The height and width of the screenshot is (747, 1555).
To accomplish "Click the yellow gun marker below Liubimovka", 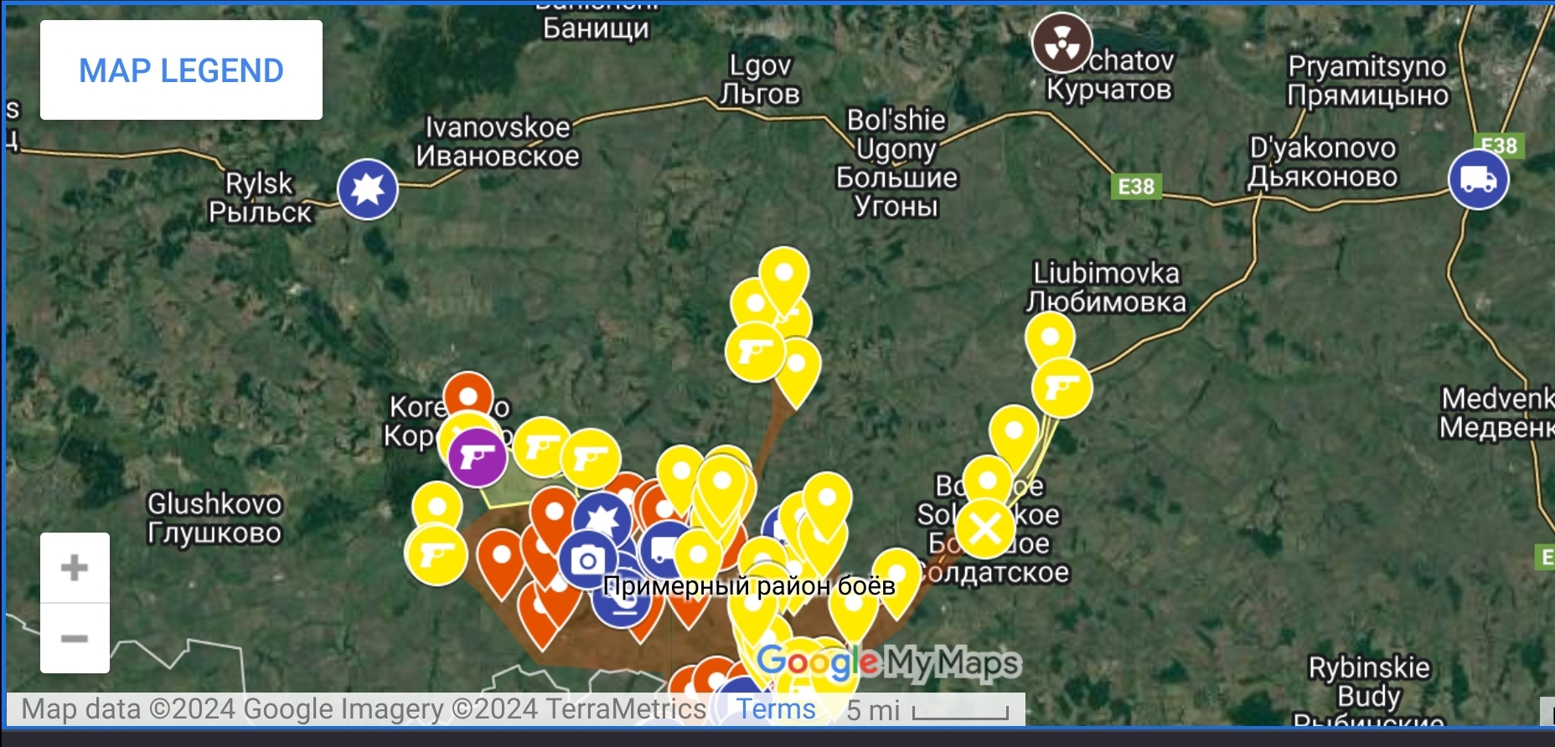I will pyautogui.click(x=1062, y=388).
